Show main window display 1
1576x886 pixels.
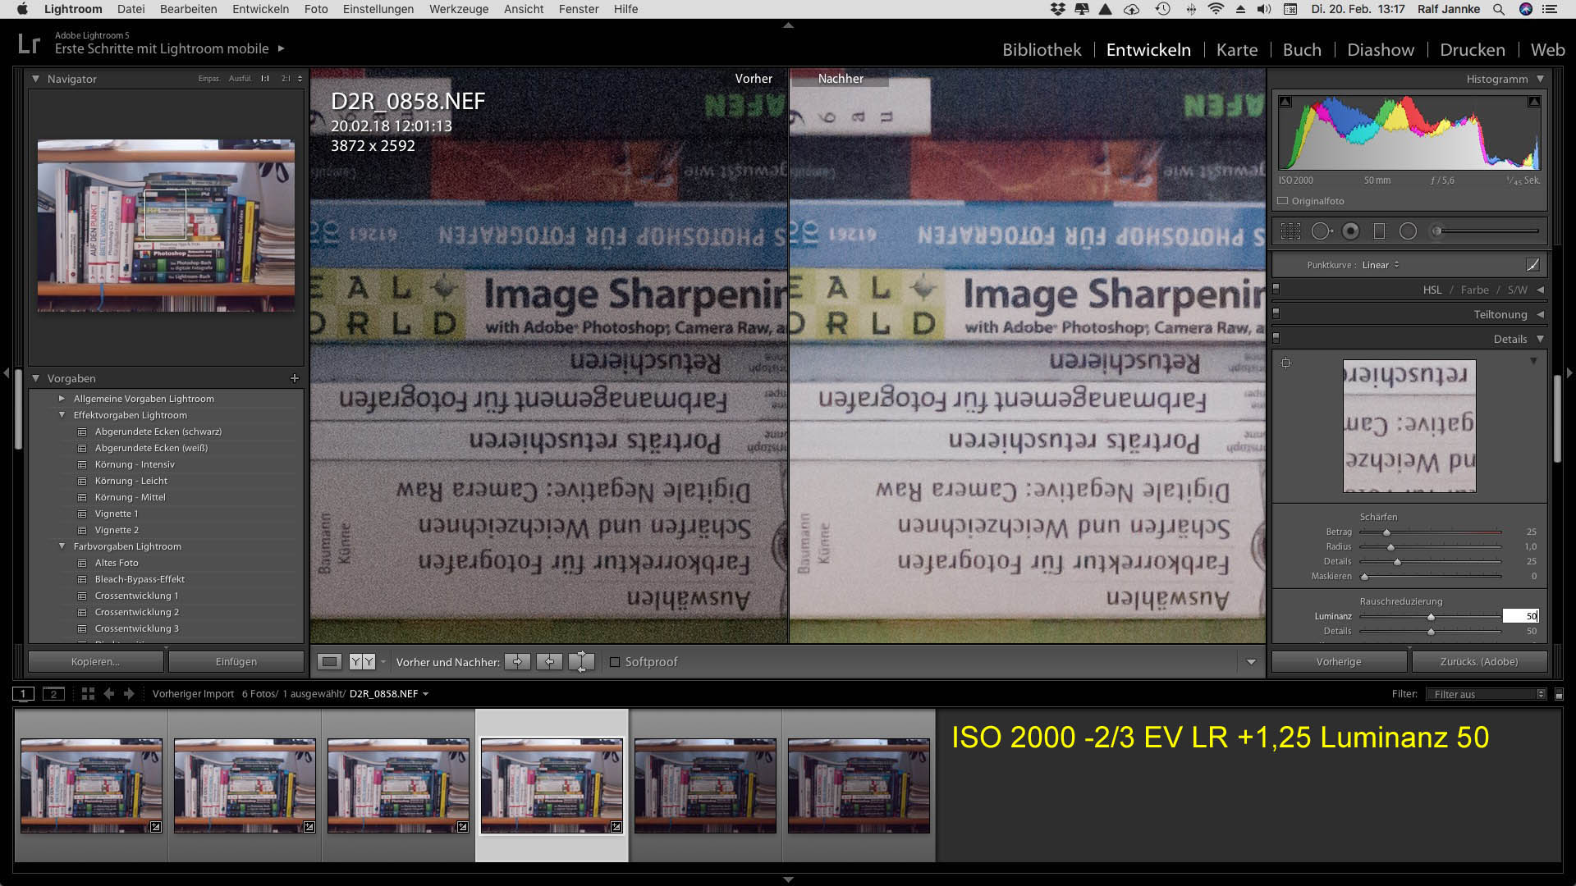click(x=23, y=694)
